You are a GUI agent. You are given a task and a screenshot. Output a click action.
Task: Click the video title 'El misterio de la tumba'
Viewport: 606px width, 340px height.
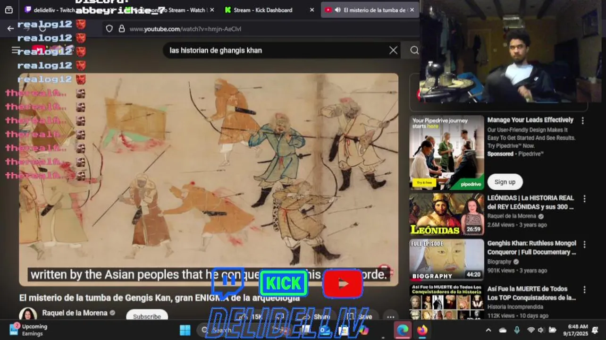pyautogui.click(x=160, y=298)
